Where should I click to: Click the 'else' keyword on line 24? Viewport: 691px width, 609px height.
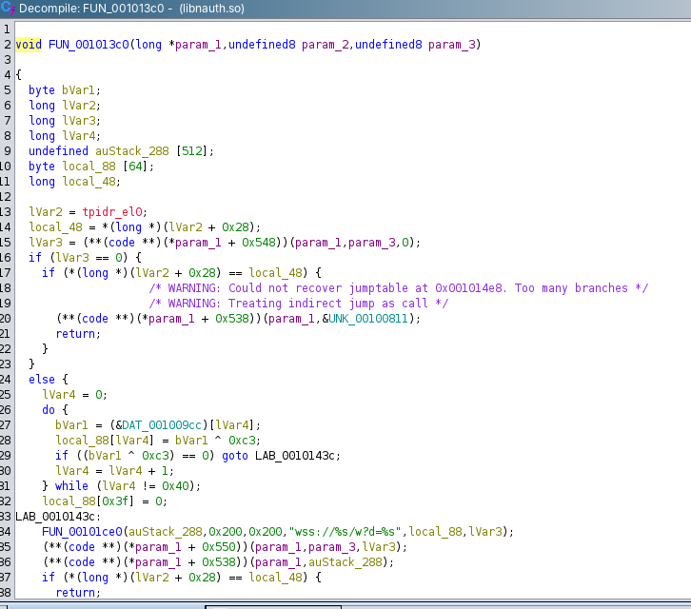42,380
